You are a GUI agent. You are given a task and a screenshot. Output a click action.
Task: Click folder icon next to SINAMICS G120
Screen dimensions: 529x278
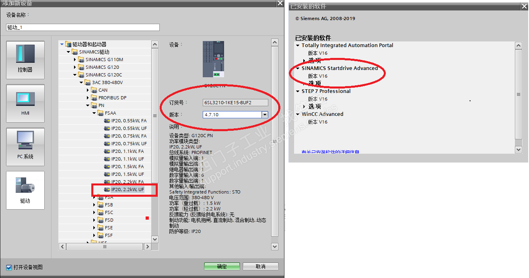pyautogui.click(x=81, y=67)
